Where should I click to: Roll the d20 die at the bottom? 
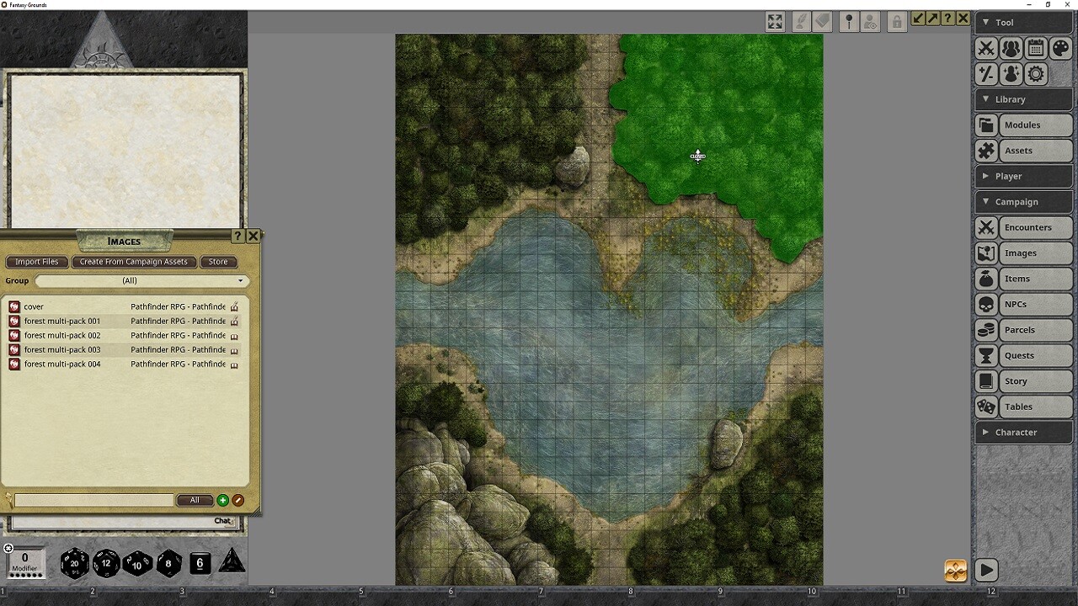tap(74, 563)
